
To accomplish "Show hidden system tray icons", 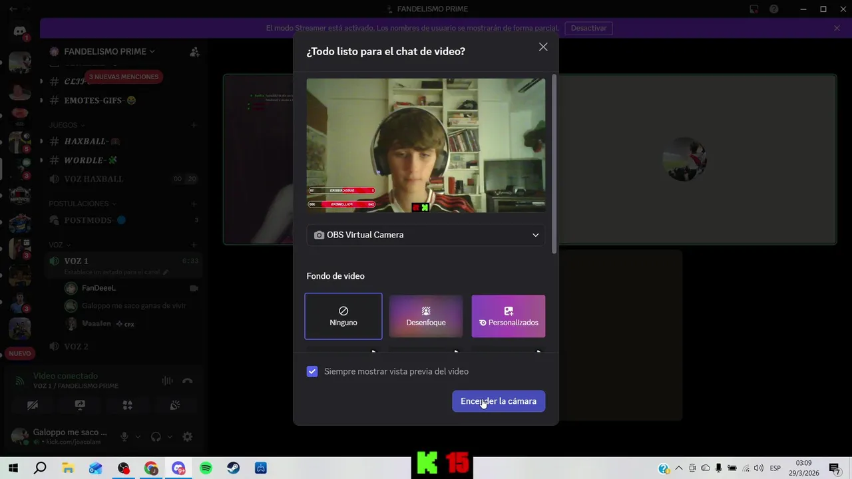I will click(679, 468).
